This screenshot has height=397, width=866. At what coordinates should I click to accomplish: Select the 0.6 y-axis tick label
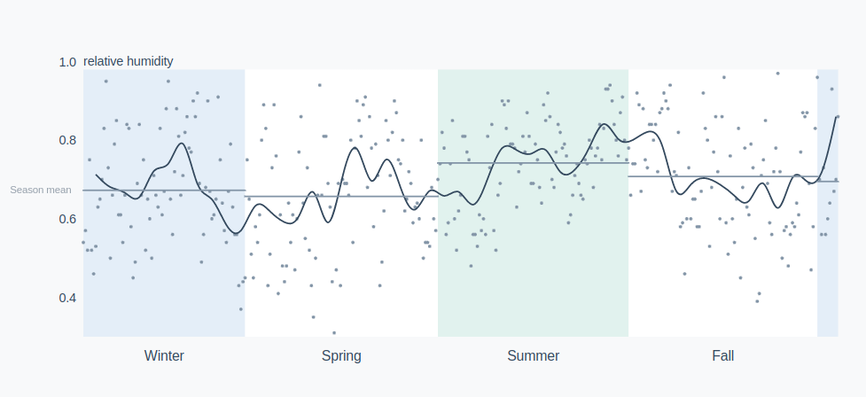[67, 219]
